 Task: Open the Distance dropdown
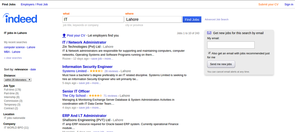point(18,80)
